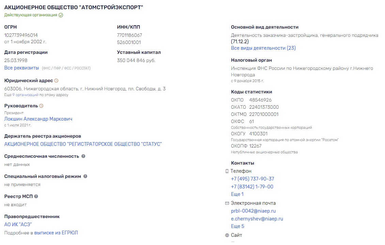Click the globe icon next to Сайт
Screen dimensions: 385x245
click(227, 235)
